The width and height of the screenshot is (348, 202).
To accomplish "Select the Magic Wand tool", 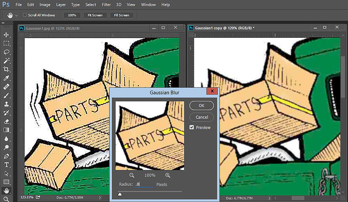I will (x=6, y=61).
